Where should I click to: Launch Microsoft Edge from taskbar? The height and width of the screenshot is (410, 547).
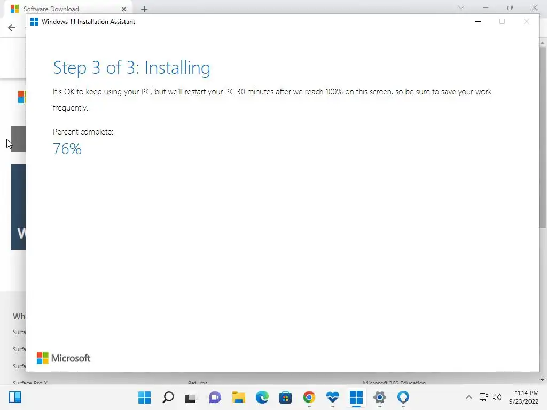[262, 397]
